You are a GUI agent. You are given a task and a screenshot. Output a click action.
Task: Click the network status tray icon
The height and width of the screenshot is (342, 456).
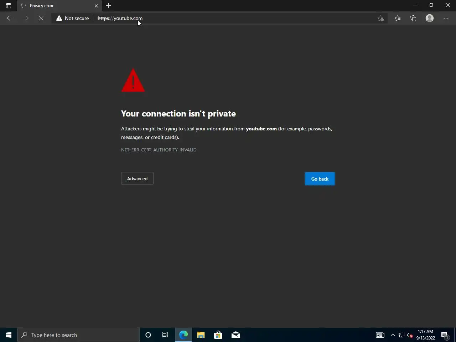coord(401,335)
